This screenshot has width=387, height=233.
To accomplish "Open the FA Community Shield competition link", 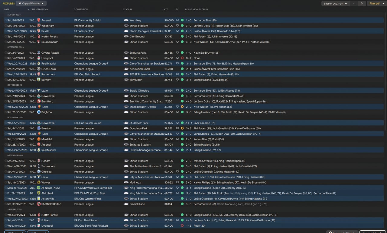I will point(87,20).
